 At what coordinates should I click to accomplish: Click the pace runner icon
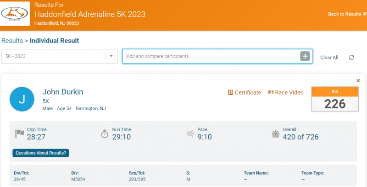tap(190, 134)
